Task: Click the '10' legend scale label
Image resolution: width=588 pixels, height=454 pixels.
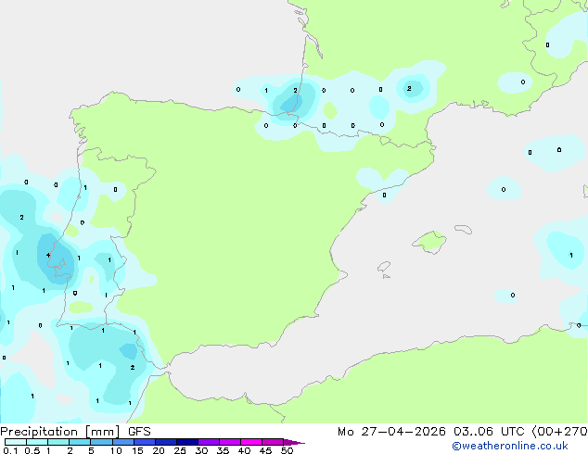Action: [x=116, y=450]
